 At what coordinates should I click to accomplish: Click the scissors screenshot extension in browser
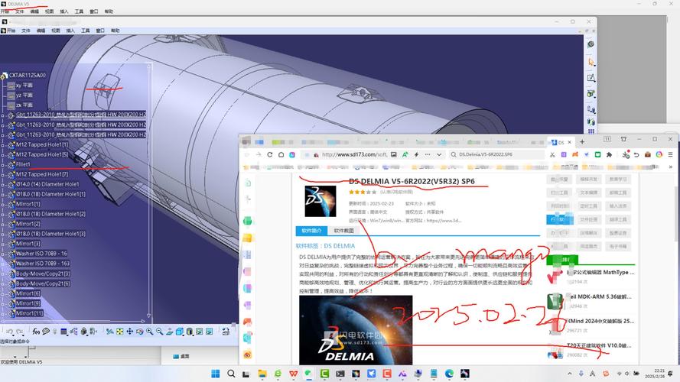552,154
